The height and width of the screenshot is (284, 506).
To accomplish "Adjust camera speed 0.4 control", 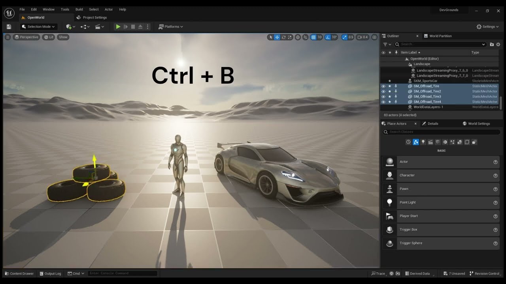I will [363, 37].
